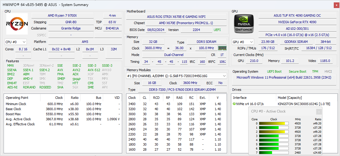The height and width of the screenshot is (156, 340).
Task: Click the 1.0906 V VID value
Action: click(x=114, y=119)
